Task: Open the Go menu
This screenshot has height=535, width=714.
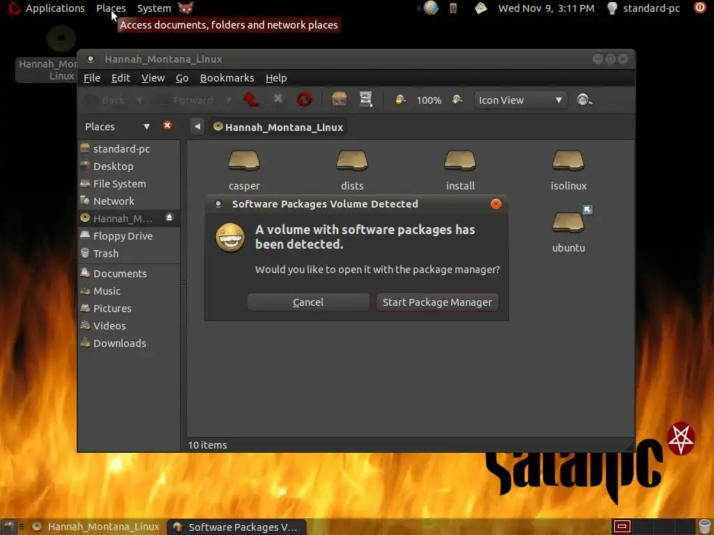Action: coord(182,78)
